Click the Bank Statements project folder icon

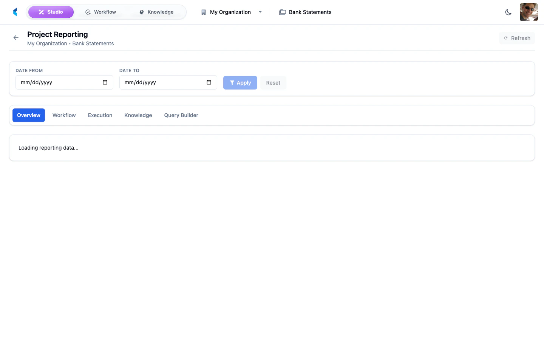click(282, 12)
